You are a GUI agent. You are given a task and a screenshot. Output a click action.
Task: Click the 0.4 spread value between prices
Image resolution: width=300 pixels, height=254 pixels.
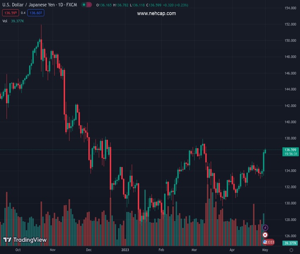tap(23, 13)
